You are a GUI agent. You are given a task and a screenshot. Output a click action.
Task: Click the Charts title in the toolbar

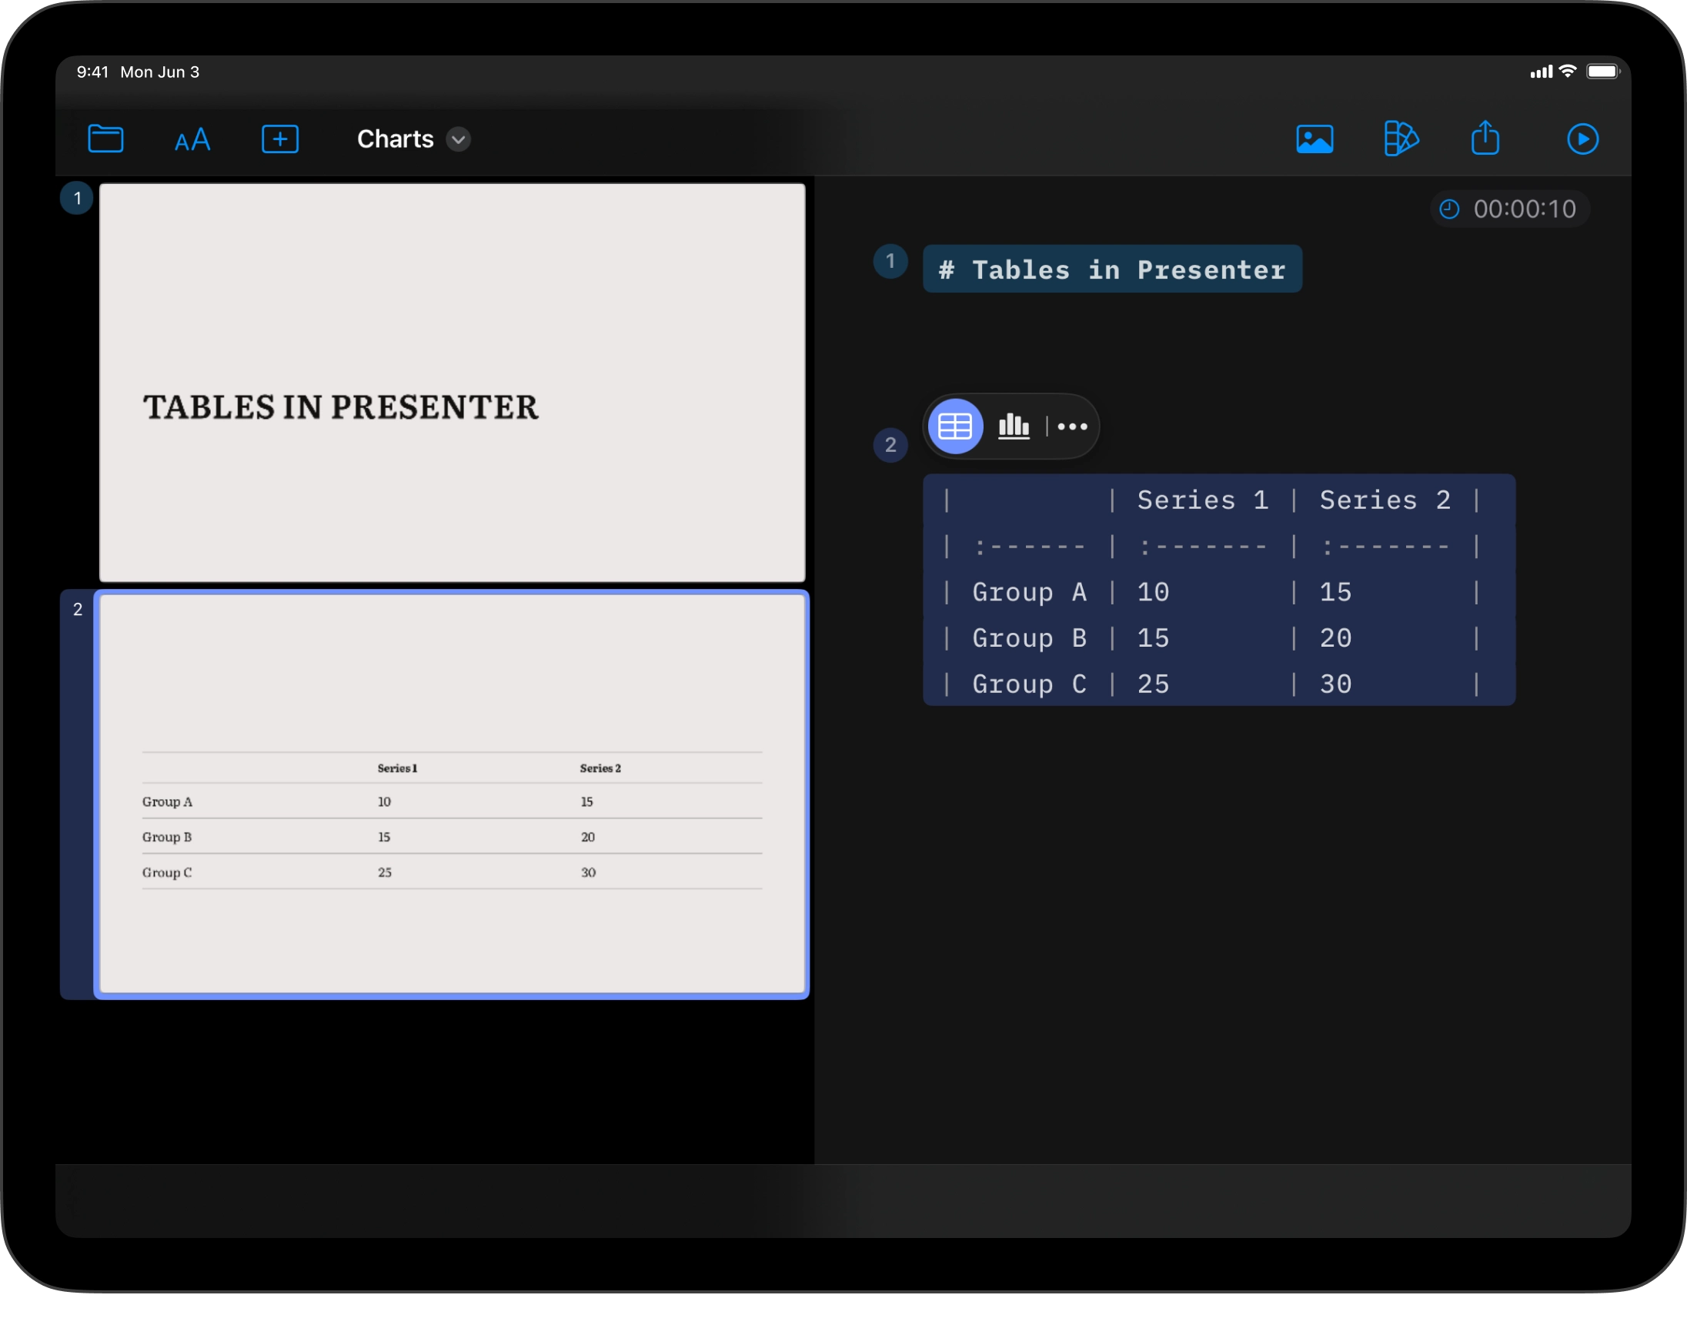coord(396,139)
